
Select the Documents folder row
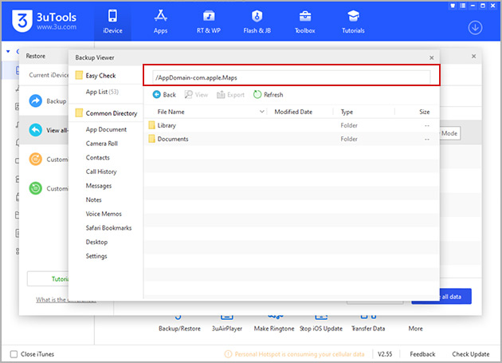pyautogui.click(x=172, y=139)
